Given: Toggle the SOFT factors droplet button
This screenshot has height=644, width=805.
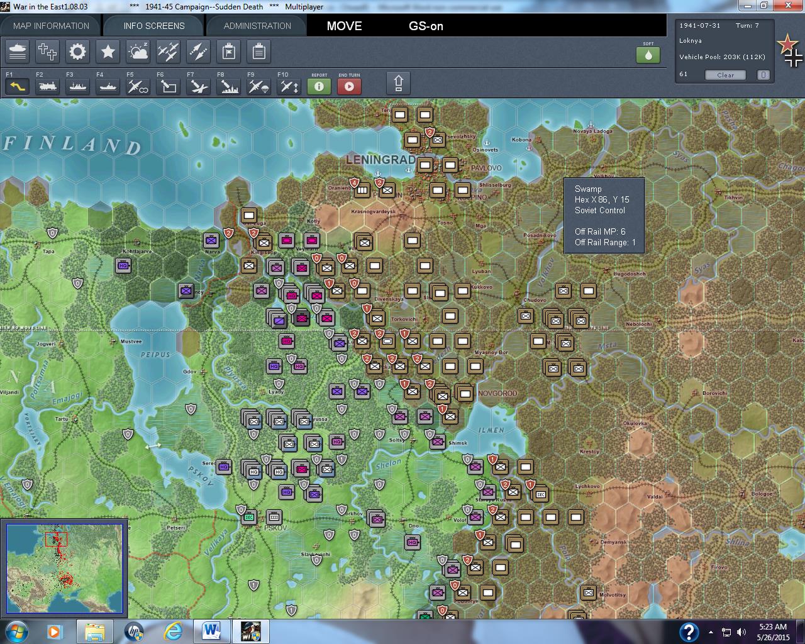Looking at the screenshot, I should pos(648,55).
